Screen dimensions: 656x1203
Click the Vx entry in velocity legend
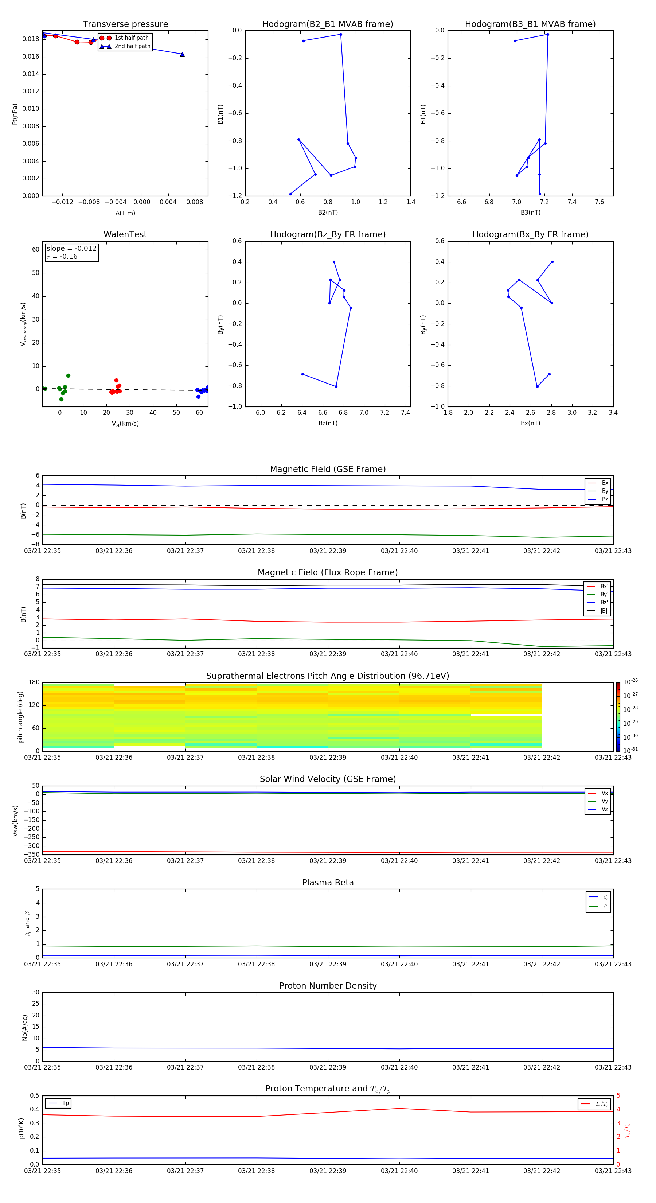(x=598, y=793)
